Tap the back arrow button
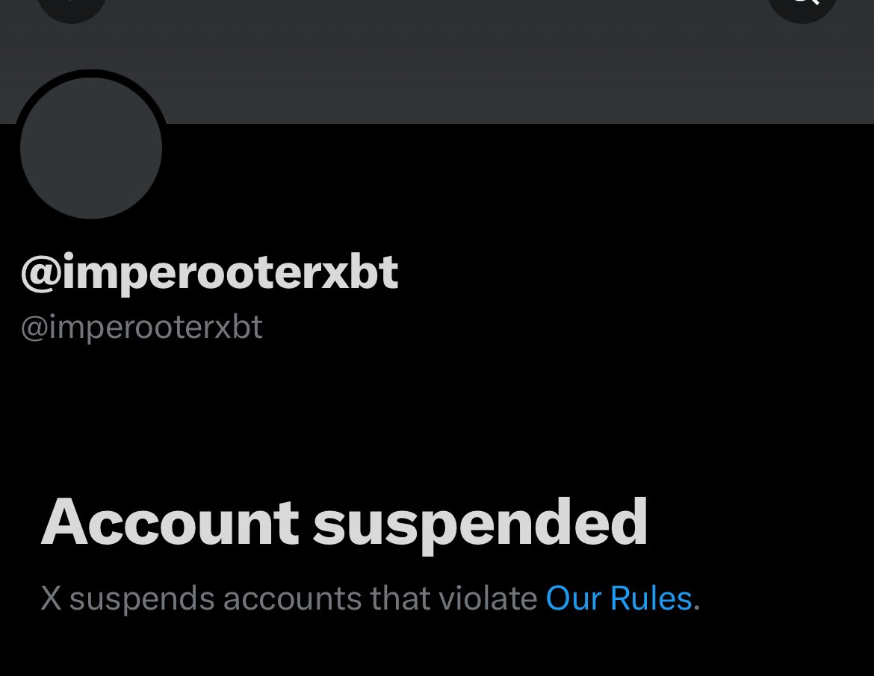 click(72, 7)
